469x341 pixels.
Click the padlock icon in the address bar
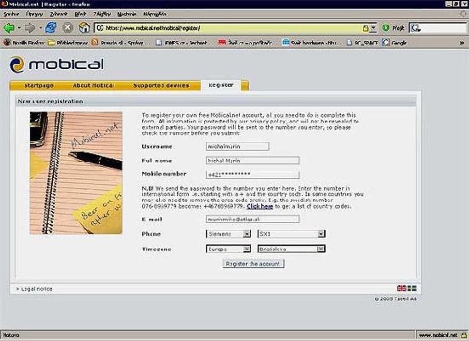click(x=365, y=28)
